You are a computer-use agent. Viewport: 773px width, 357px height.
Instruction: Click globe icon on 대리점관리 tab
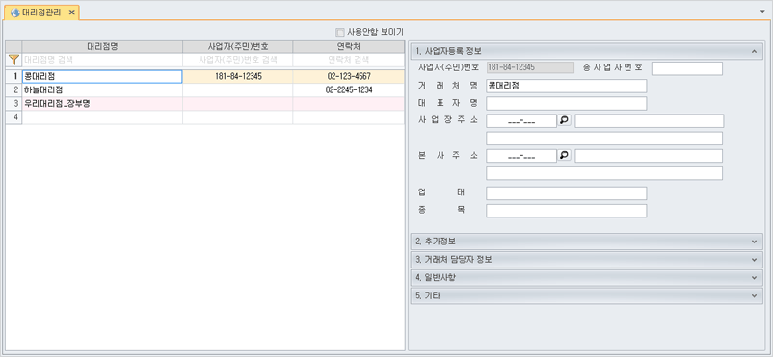[15, 13]
